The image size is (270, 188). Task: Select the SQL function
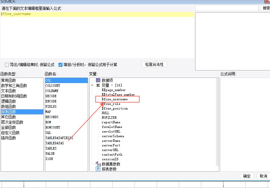[66, 133]
